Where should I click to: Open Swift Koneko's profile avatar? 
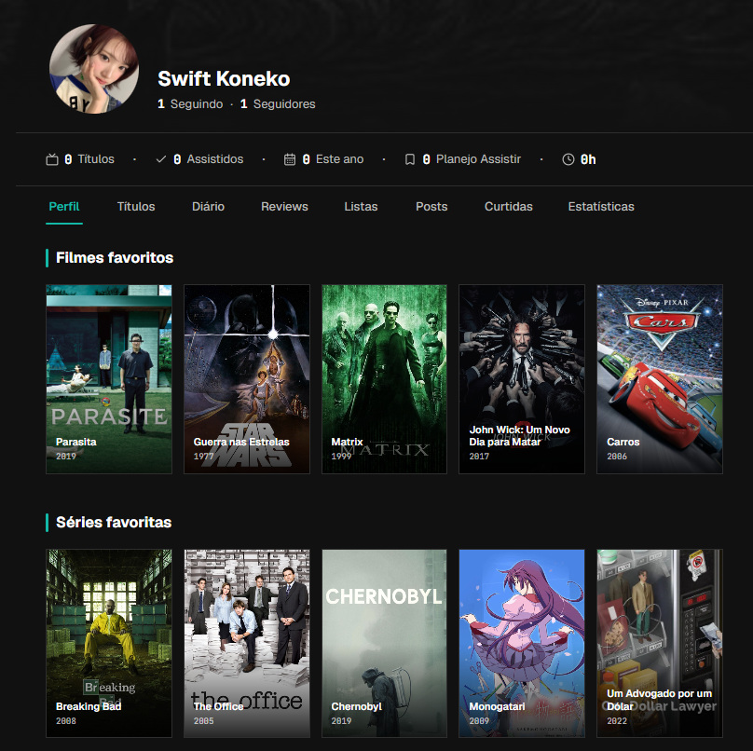[94, 69]
